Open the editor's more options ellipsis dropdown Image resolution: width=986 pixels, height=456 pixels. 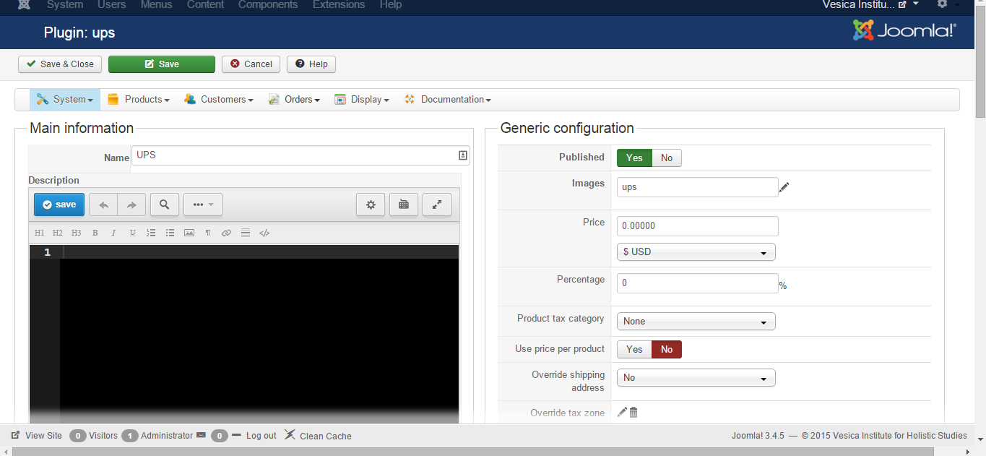coord(202,205)
